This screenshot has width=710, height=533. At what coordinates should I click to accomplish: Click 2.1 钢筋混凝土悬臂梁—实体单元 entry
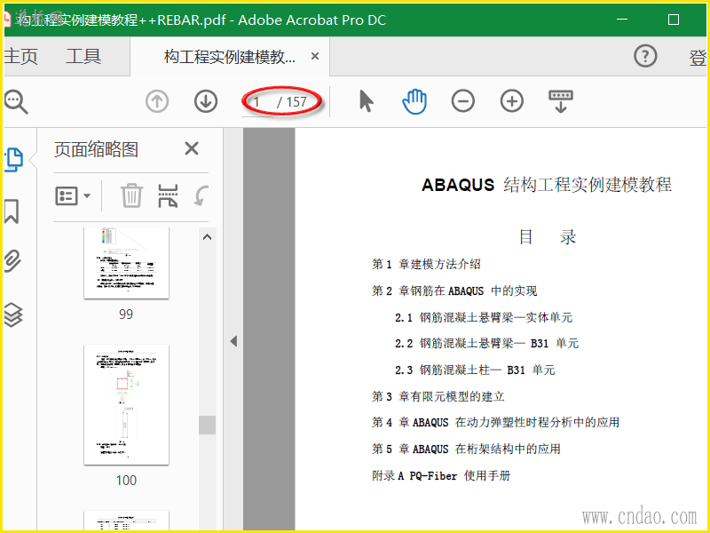(484, 317)
